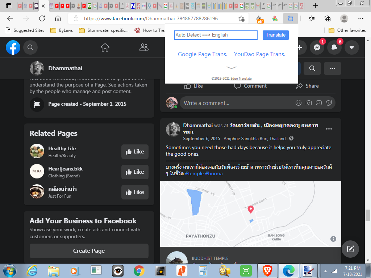Choose YouDao Page Trans. link

[259, 54]
